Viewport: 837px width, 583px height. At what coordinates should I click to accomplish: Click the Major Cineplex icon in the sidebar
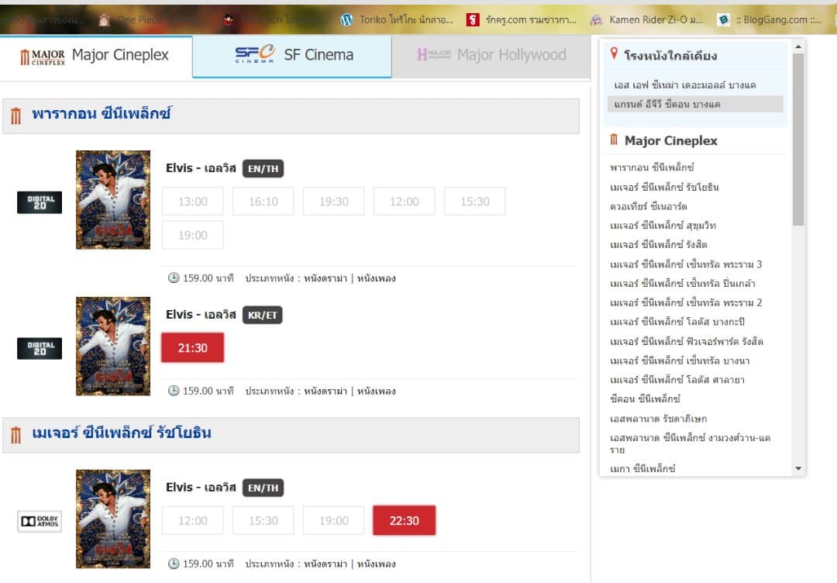[614, 140]
